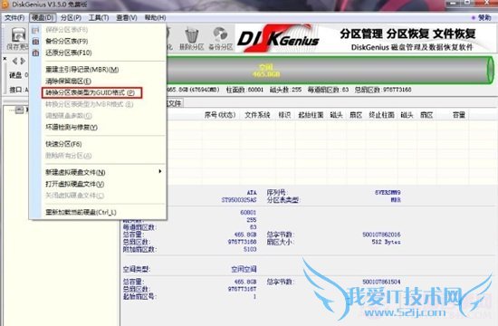Click 柱面数:60801 in disk info line
This screenshot has width=498, height=326.
pyautogui.click(x=244, y=90)
